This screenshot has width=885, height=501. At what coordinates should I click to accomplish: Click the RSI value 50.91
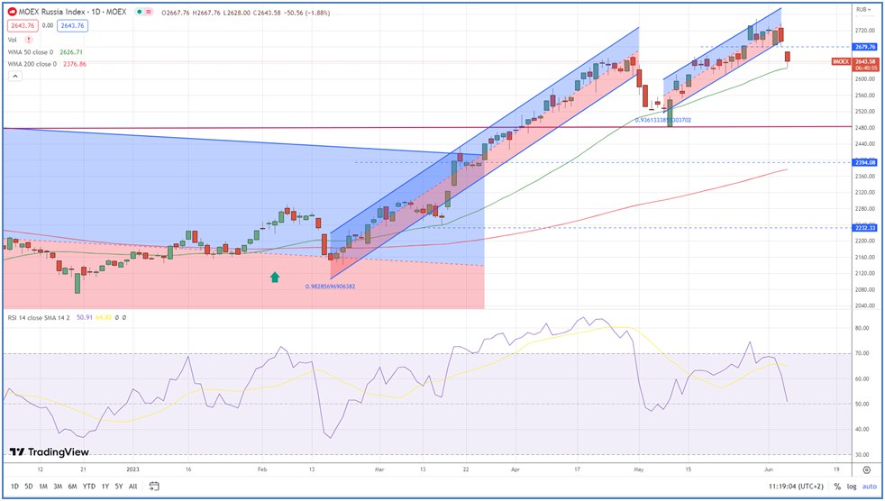[x=84, y=318]
